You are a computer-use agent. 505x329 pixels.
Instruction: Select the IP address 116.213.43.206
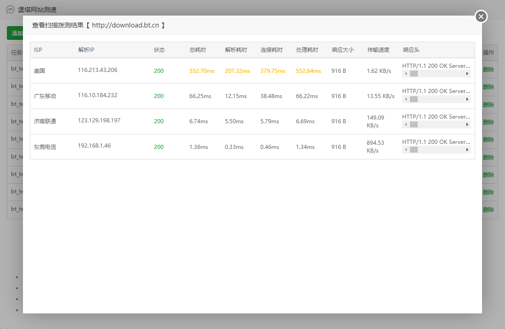97,70
